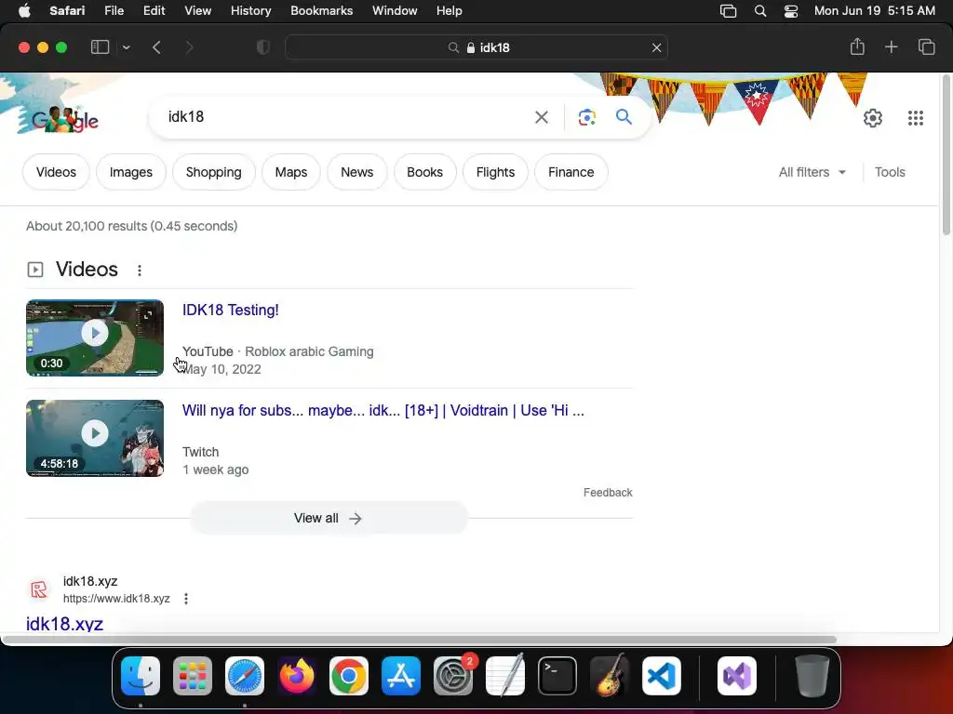The width and height of the screenshot is (953, 714).
Task: Open Launchpad from the Dock
Action: point(193,676)
